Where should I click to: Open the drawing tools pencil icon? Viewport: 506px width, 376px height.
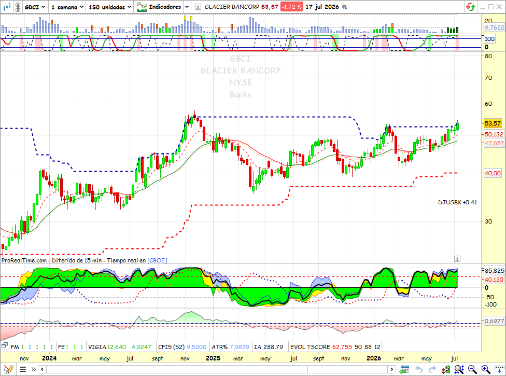pos(8,369)
